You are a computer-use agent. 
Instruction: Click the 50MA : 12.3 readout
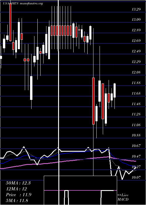tap(18, 183)
